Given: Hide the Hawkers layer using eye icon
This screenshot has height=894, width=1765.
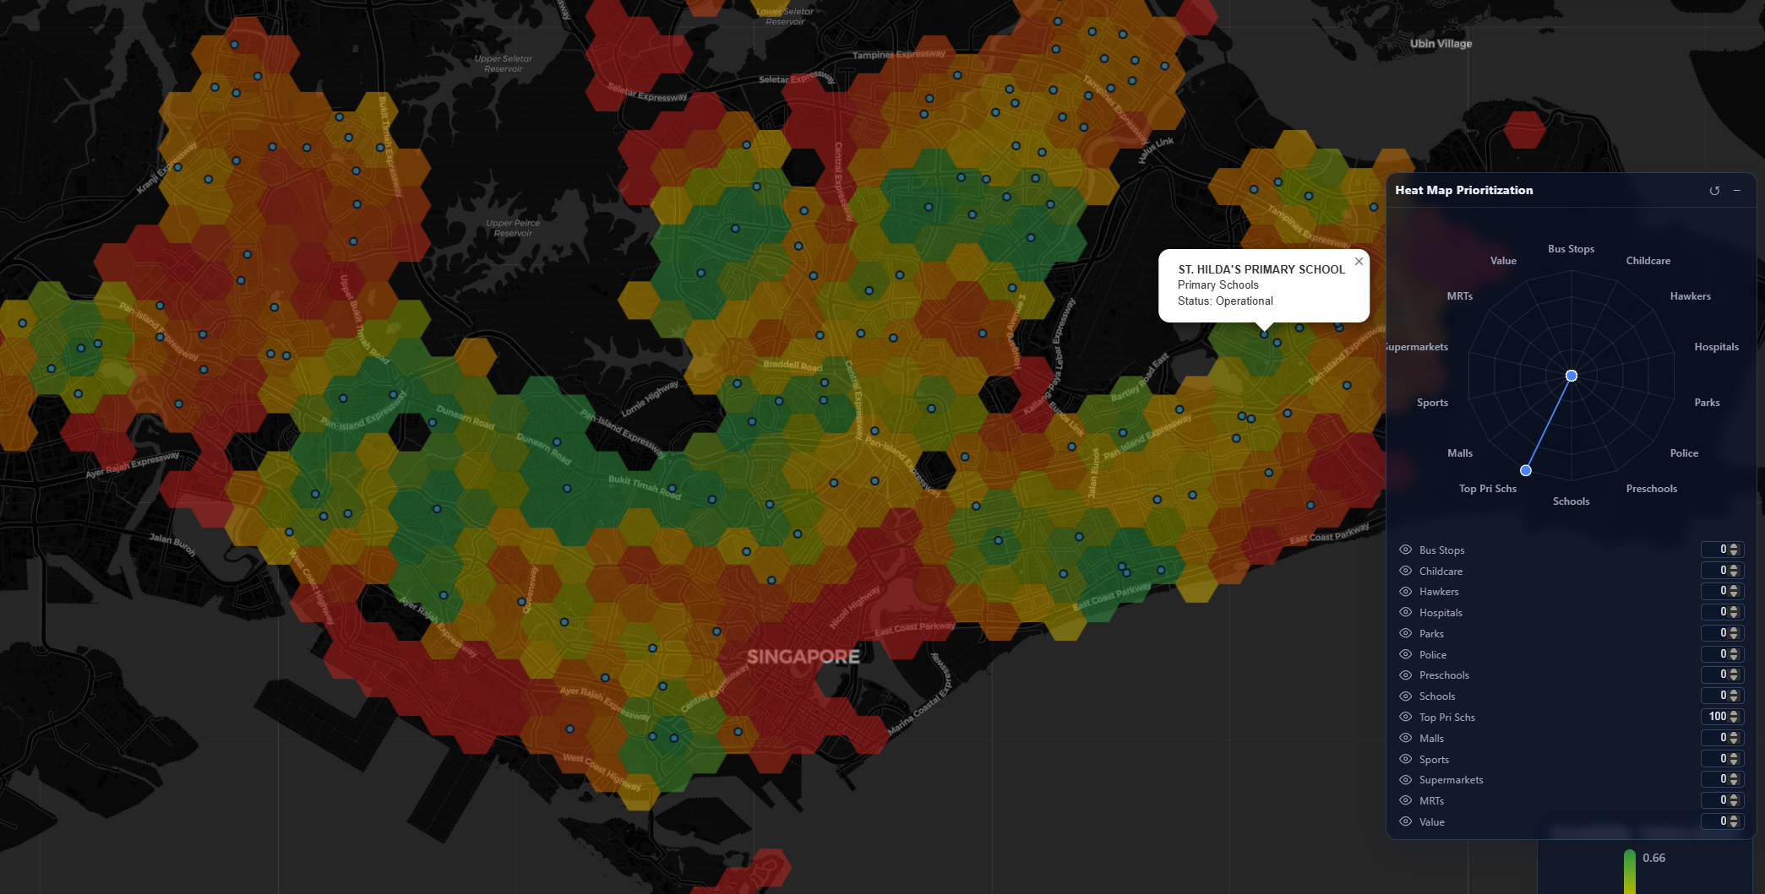Looking at the screenshot, I should click(1406, 592).
